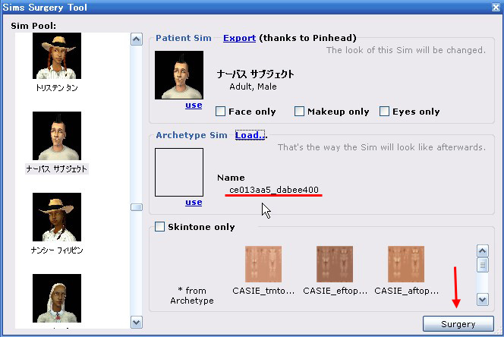Click the empty Archetype Sim portrait box
The image size is (504, 337).
pos(179,172)
